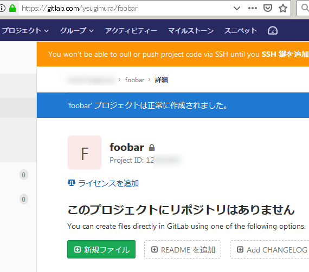Click the このプロジェクトにリポジトリはありません heading
Screen dimensions: 309x272
click(181, 209)
